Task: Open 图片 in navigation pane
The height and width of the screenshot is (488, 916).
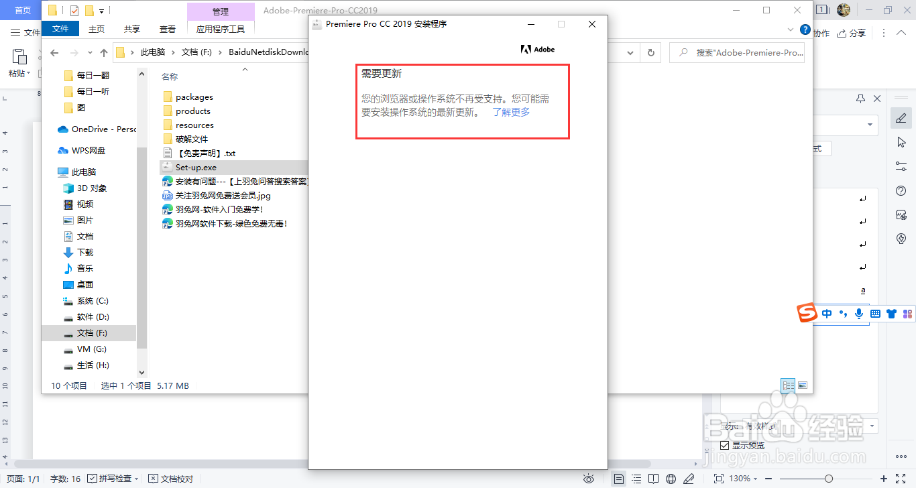Action: coord(78,221)
